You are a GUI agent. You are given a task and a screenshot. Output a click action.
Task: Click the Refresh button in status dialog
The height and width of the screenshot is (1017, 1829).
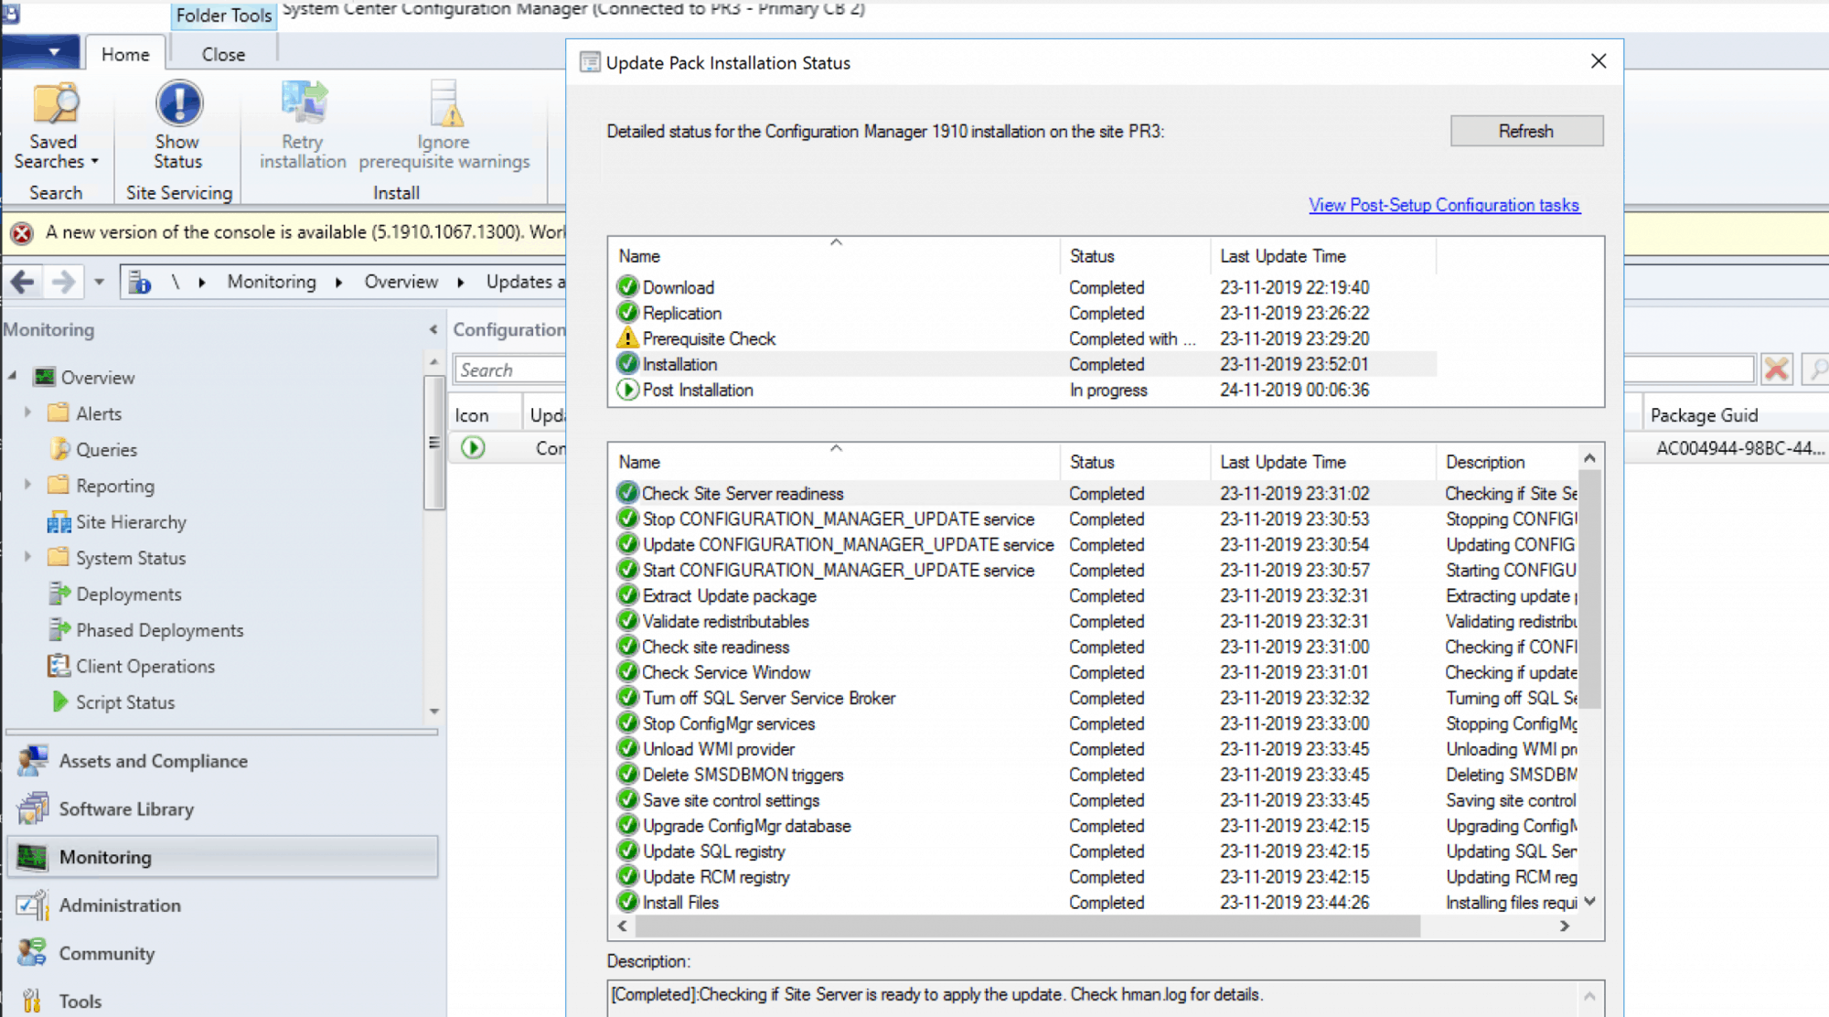(x=1525, y=131)
